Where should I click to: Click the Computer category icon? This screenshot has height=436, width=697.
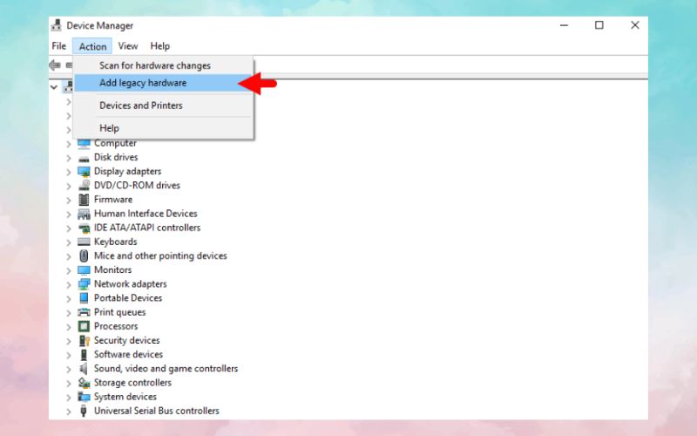pos(84,144)
